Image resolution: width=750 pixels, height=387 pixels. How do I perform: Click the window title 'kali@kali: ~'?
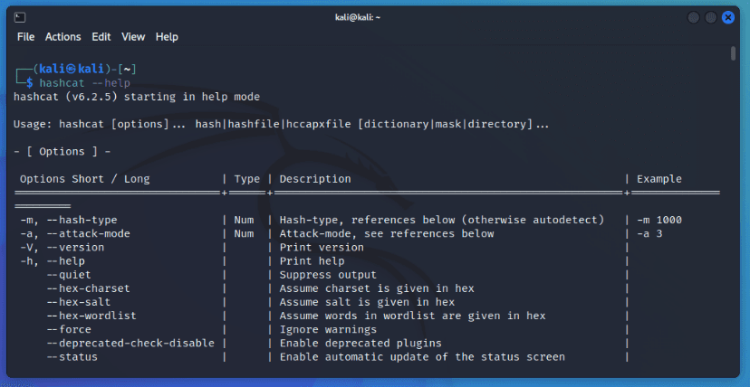pyautogui.click(x=357, y=18)
